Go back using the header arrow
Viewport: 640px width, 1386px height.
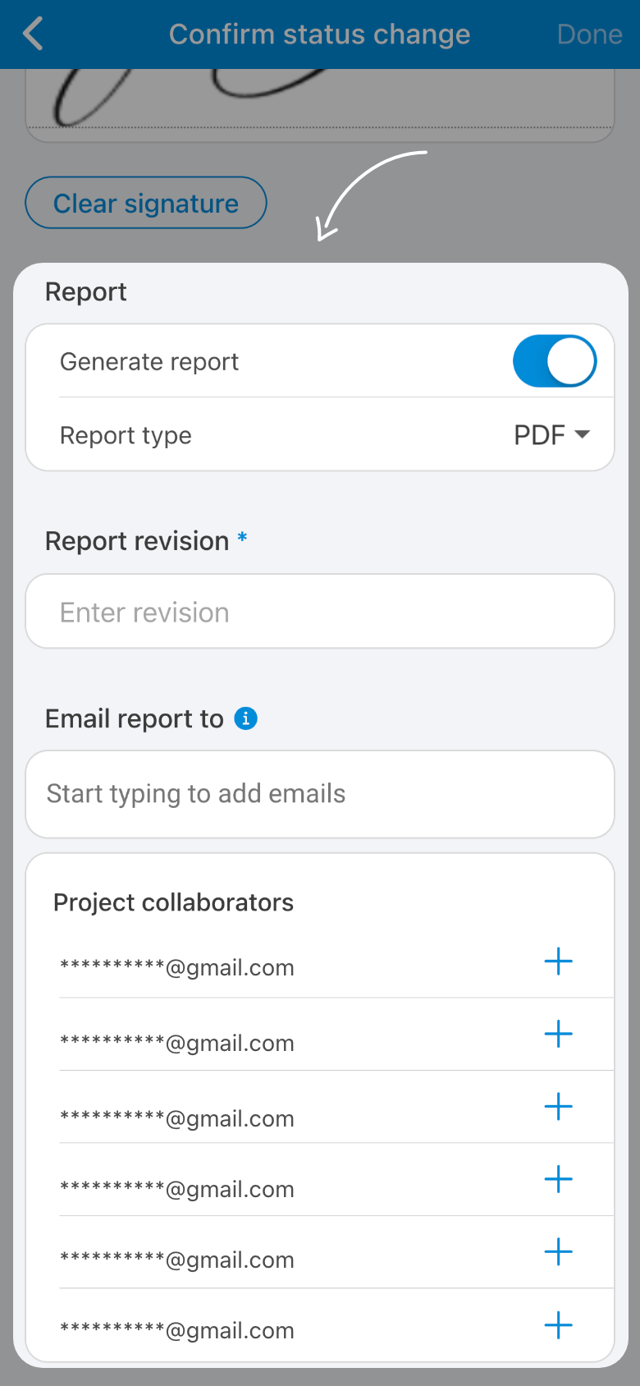(33, 34)
